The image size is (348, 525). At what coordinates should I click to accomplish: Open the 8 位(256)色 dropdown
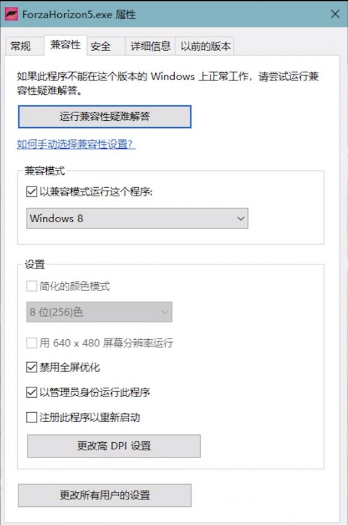tap(100, 312)
